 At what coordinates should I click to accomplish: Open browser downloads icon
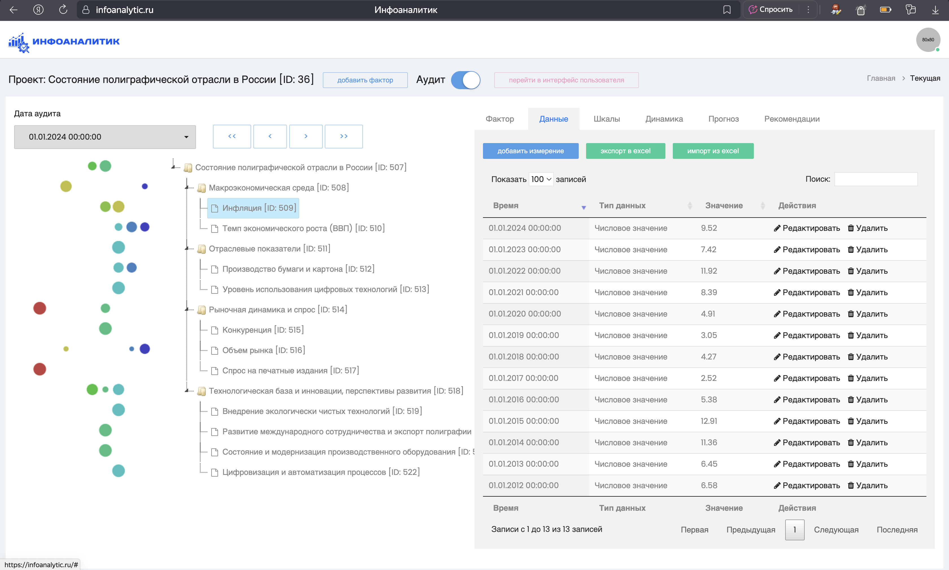click(935, 10)
